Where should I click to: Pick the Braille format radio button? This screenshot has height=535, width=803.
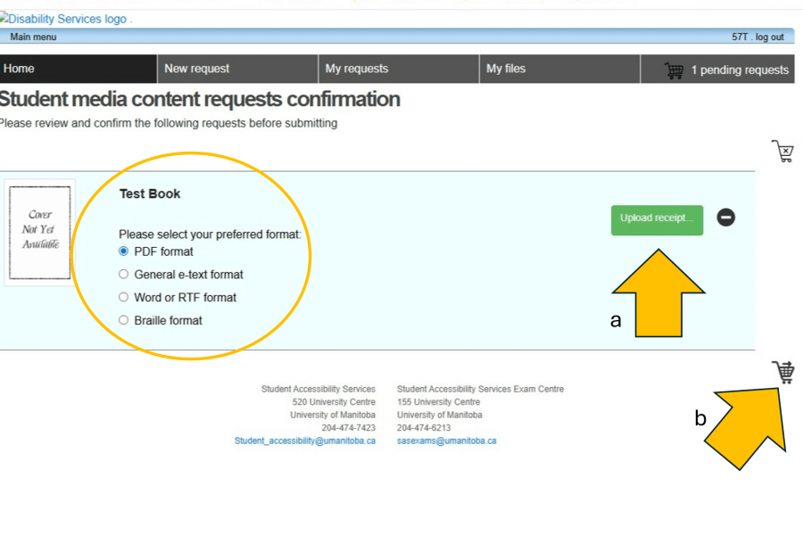(124, 320)
